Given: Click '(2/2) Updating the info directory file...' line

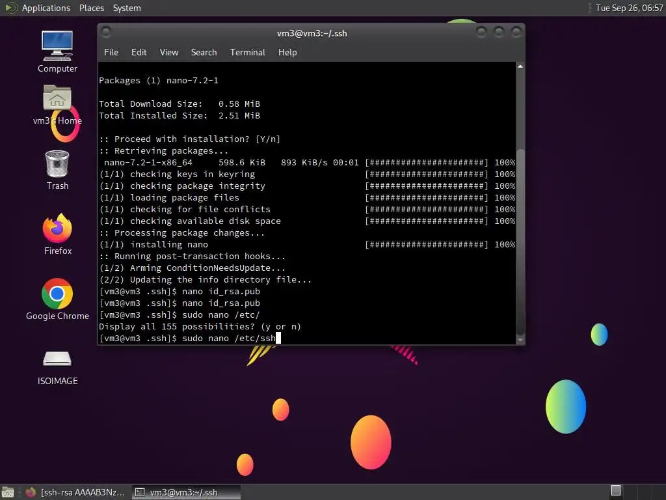Looking at the screenshot, I should click(x=205, y=280).
